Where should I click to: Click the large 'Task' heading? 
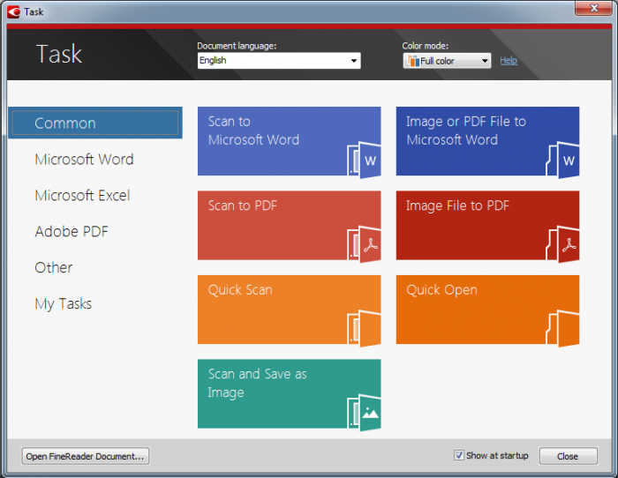click(x=59, y=54)
